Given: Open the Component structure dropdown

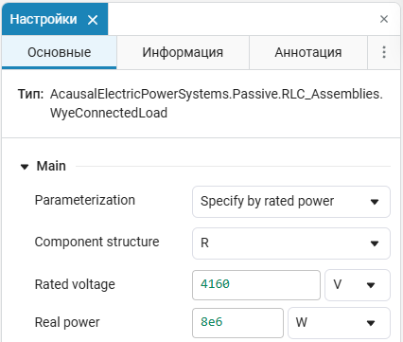Looking at the screenshot, I should [x=291, y=243].
